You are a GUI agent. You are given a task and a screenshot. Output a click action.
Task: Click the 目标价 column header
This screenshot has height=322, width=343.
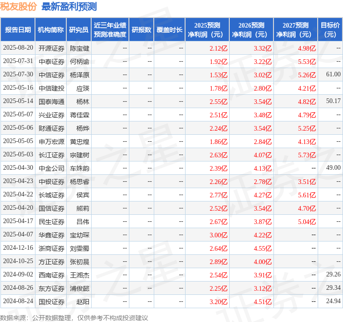pyautogui.click(x=330, y=30)
